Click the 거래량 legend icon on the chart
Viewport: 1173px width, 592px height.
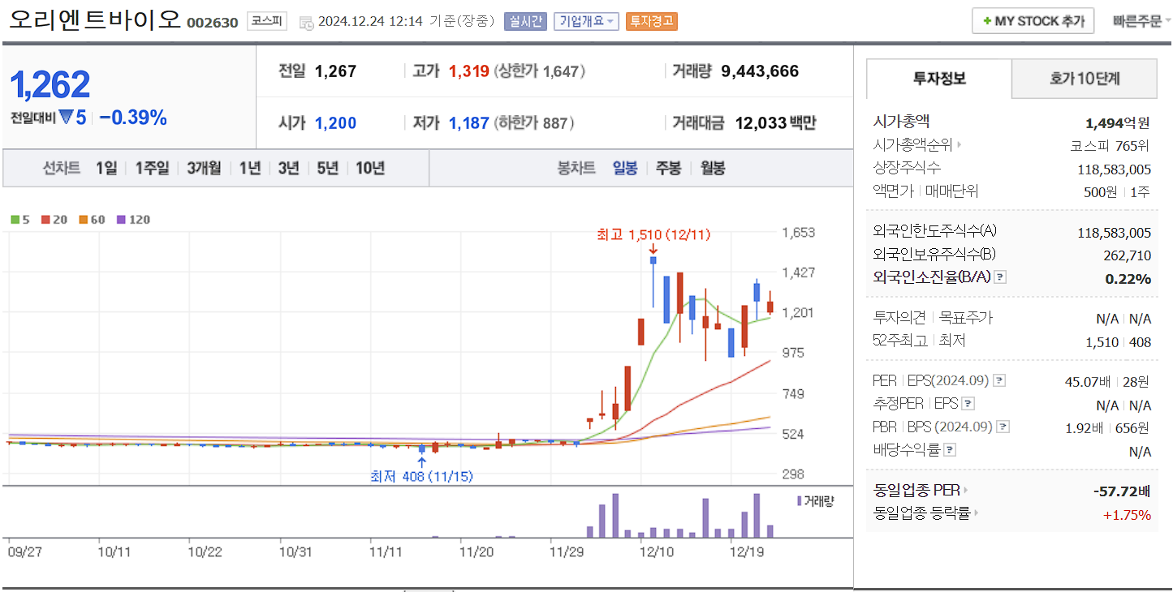(x=800, y=501)
